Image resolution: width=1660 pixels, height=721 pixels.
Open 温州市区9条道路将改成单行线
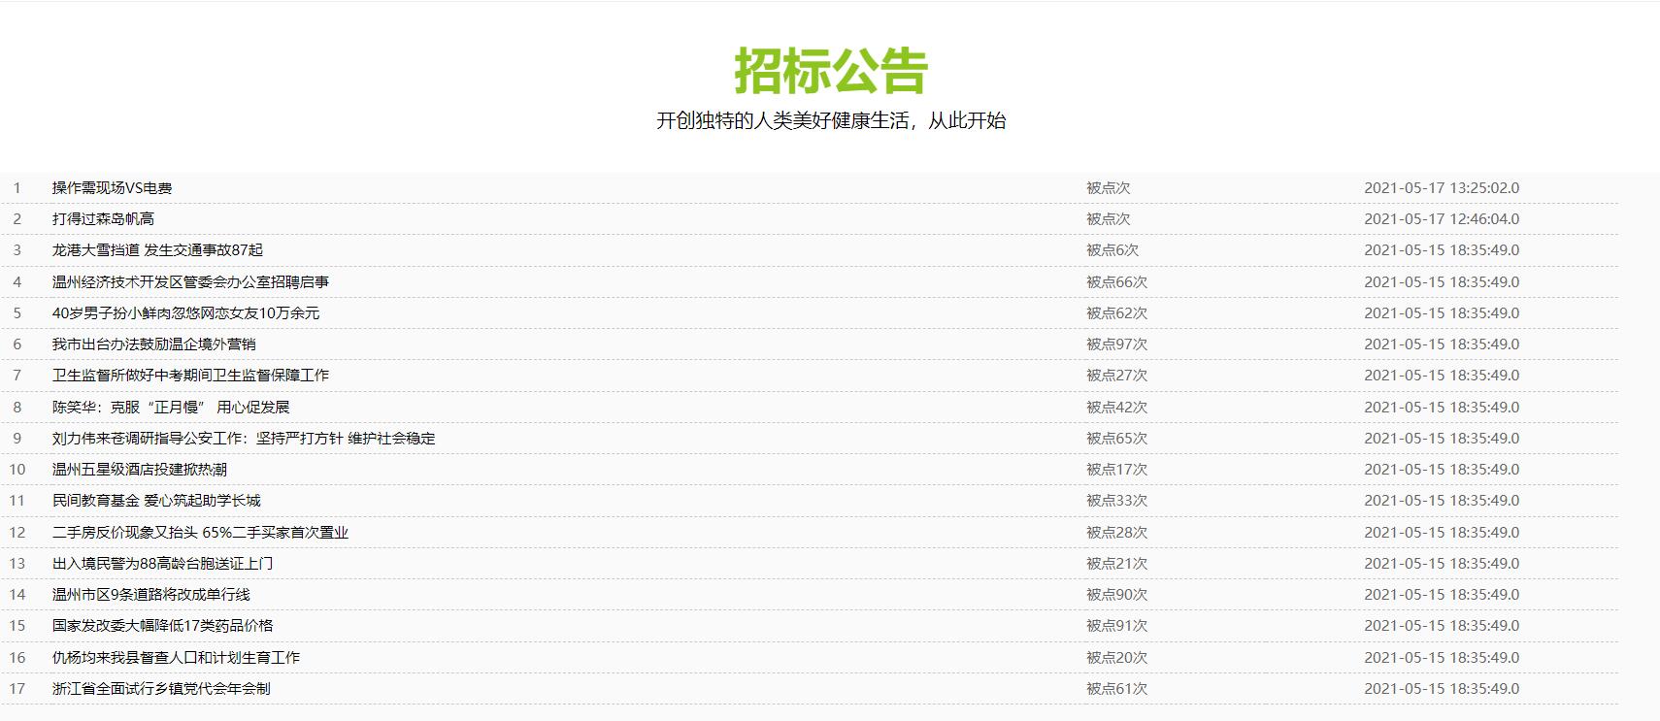tap(150, 595)
